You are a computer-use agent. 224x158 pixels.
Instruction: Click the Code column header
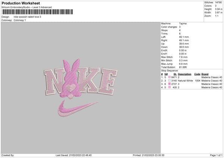pyautogui.click(x=197, y=74)
